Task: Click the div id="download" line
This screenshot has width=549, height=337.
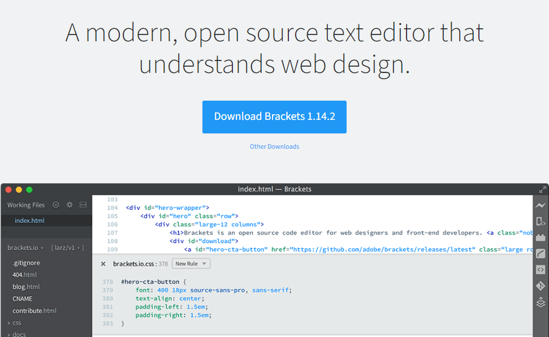Action: 204,241
